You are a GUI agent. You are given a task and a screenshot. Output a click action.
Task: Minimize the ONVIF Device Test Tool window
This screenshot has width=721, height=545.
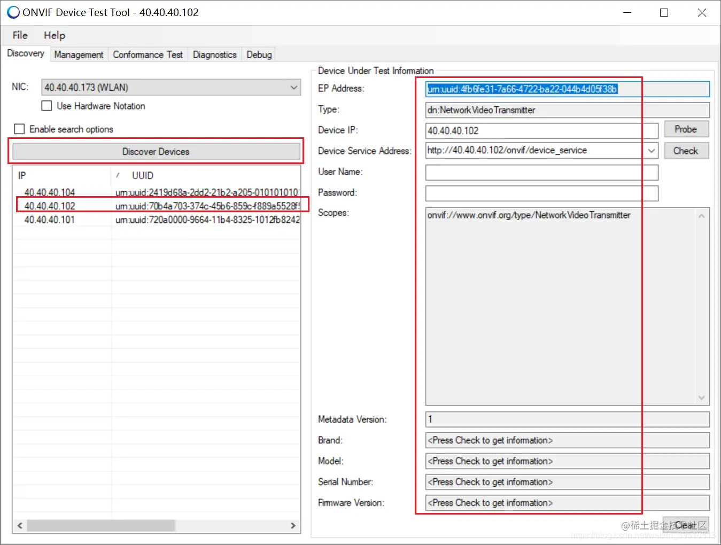(x=627, y=12)
